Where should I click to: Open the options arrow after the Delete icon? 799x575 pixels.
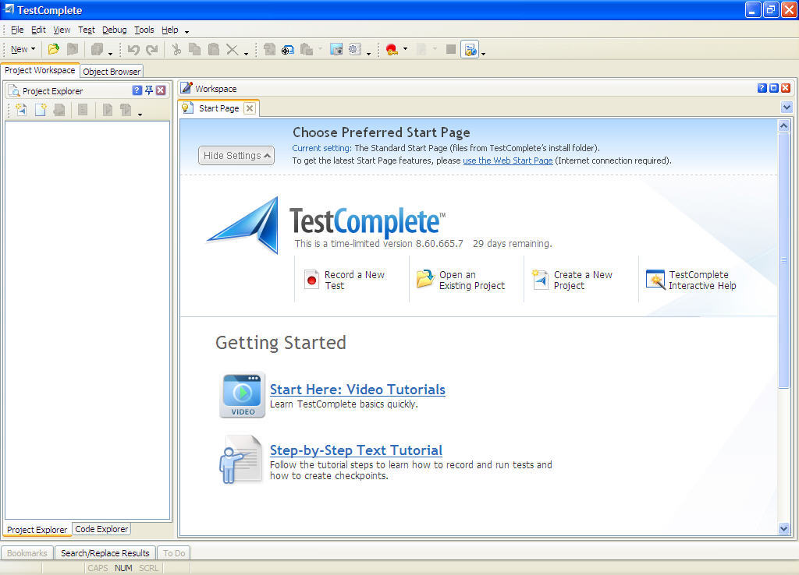click(246, 54)
